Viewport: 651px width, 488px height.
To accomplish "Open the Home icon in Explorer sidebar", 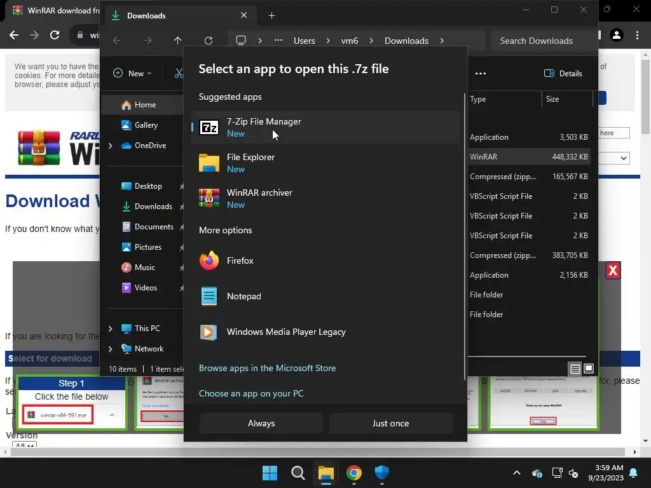I will [127, 105].
